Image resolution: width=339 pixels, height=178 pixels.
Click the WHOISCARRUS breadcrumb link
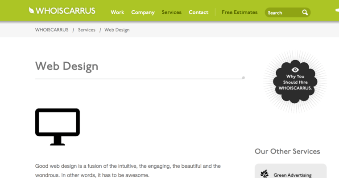pyautogui.click(x=52, y=30)
